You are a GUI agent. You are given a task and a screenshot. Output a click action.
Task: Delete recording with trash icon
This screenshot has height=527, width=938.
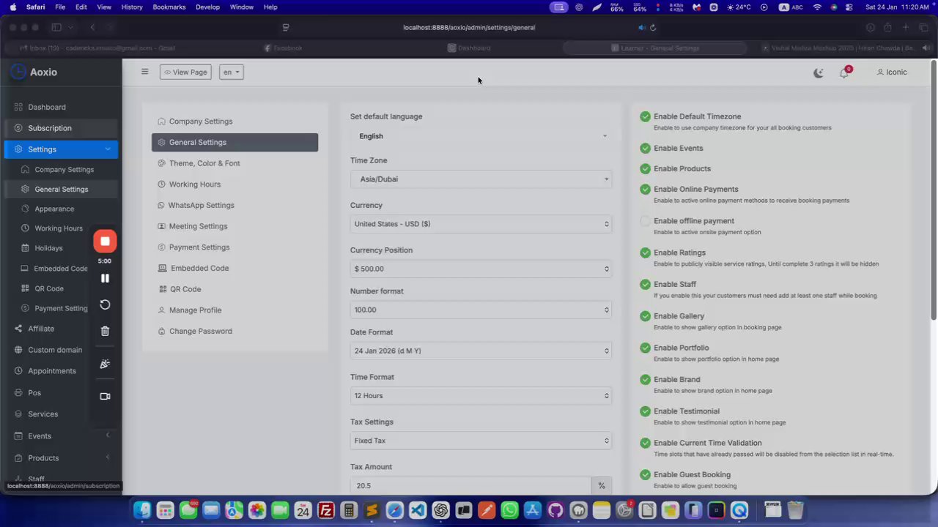click(105, 331)
